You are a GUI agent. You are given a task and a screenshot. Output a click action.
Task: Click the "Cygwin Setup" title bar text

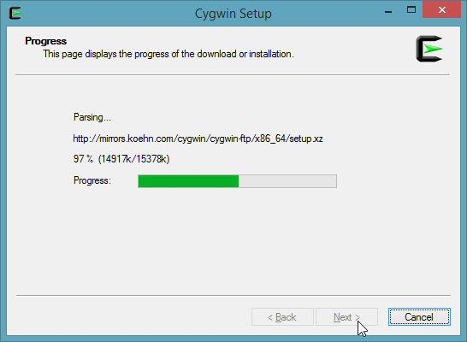[233, 14]
